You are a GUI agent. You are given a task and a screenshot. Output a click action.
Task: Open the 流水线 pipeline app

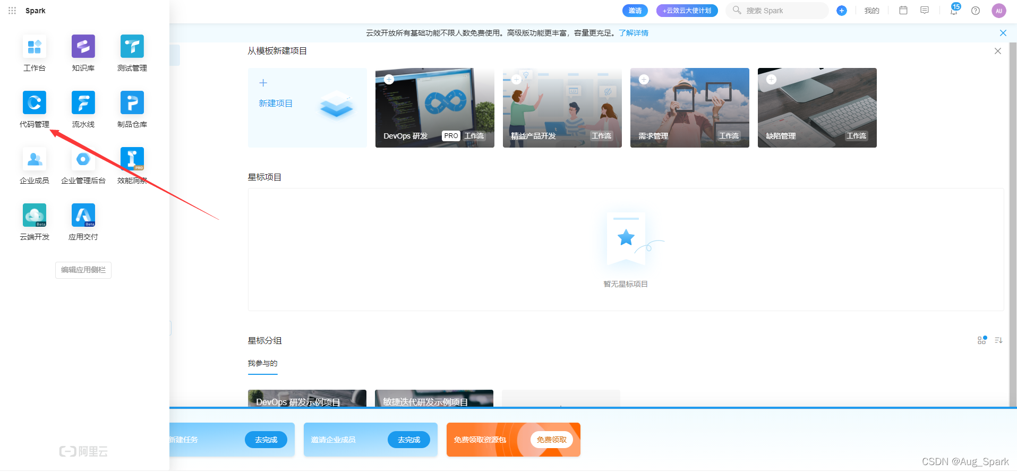pyautogui.click(x=83, y=109)
